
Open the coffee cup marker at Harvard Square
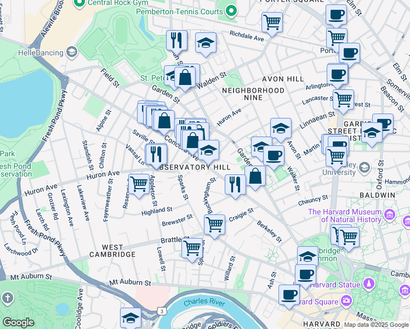288,295
